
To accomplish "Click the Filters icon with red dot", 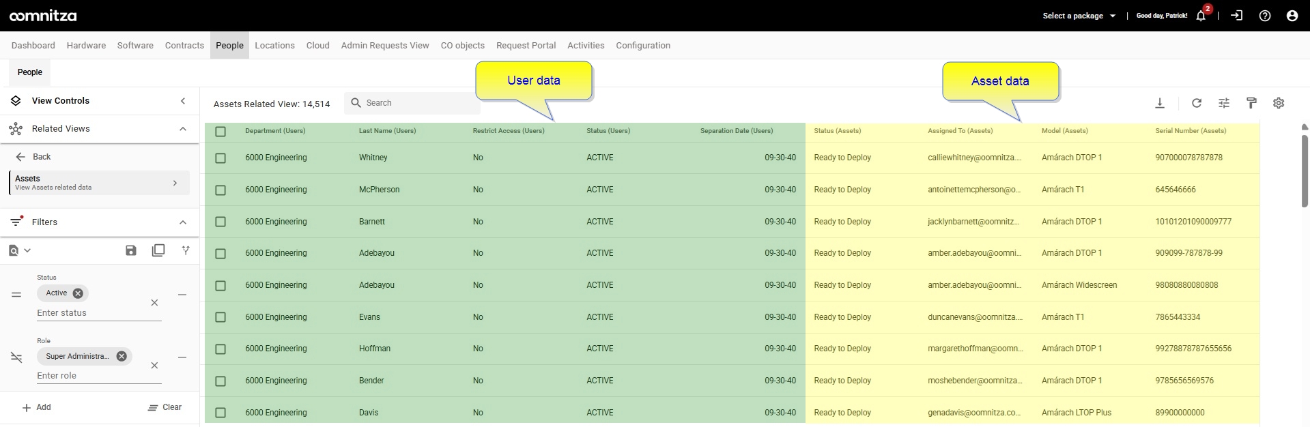I will (x=16, y=222).
